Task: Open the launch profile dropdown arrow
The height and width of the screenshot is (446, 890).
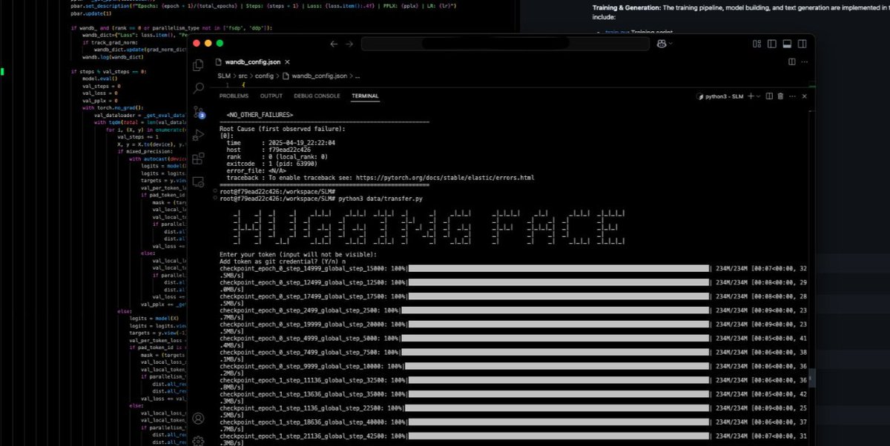Action: pyautogui.click(x=759, y=96)
